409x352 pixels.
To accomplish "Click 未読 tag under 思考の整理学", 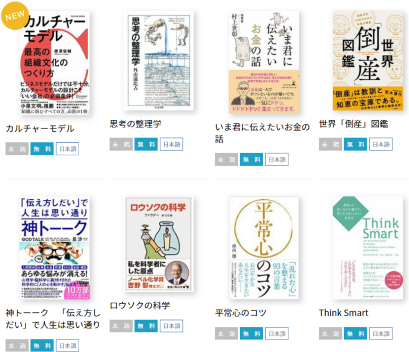I will click(x=121, y=144).
